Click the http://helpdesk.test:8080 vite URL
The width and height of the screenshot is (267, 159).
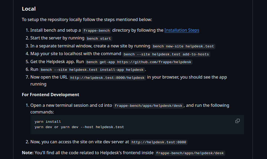(159, 142)
